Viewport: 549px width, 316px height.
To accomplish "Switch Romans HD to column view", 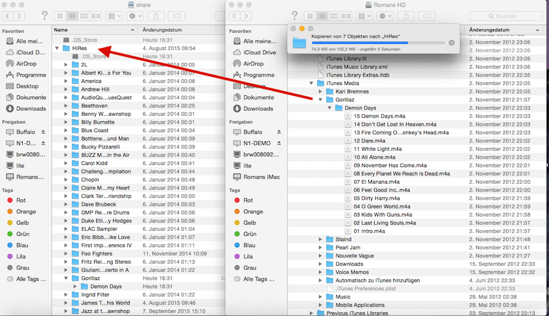I will coord(334,15).
